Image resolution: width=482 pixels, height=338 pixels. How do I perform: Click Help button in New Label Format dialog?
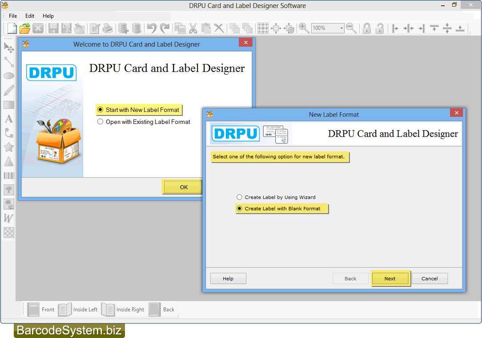tap(228, 278)
